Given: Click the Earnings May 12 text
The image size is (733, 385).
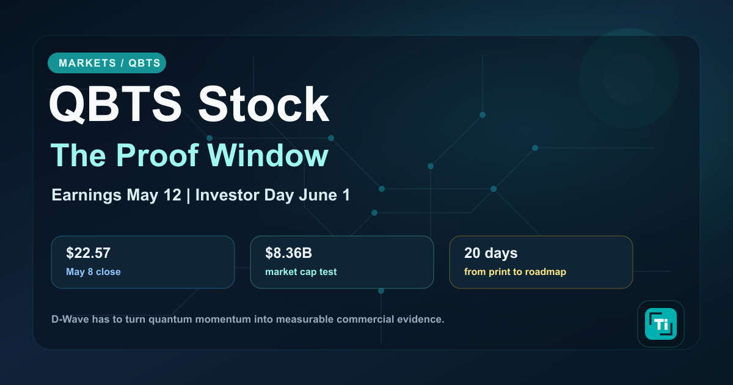Looking at the screenshot, I should pyautogui.click(x=117, y=196).
